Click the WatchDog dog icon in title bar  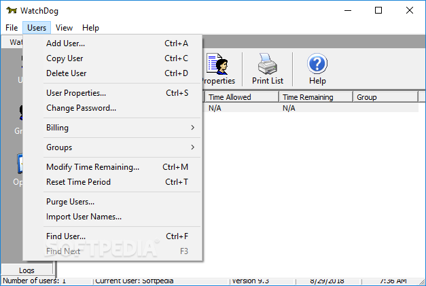coord(12,10)
